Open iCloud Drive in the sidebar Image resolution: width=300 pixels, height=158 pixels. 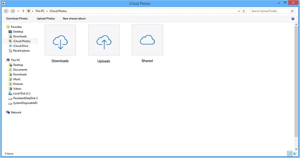click(x=21, y=46)
